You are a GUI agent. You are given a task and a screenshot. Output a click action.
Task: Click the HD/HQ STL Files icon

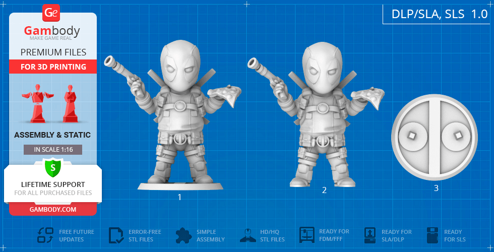pos(248,235)
